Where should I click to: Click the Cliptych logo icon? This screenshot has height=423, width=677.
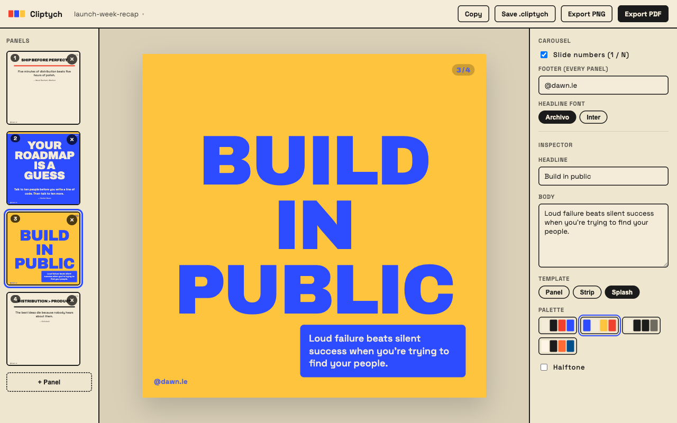point(16,14)
